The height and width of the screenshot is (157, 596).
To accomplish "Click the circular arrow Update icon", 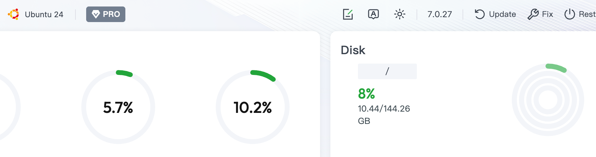I will [x=479, y=14].
